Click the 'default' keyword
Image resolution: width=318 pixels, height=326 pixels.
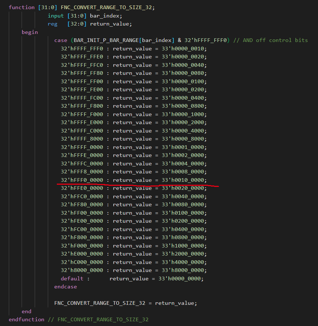click(72, 279)
